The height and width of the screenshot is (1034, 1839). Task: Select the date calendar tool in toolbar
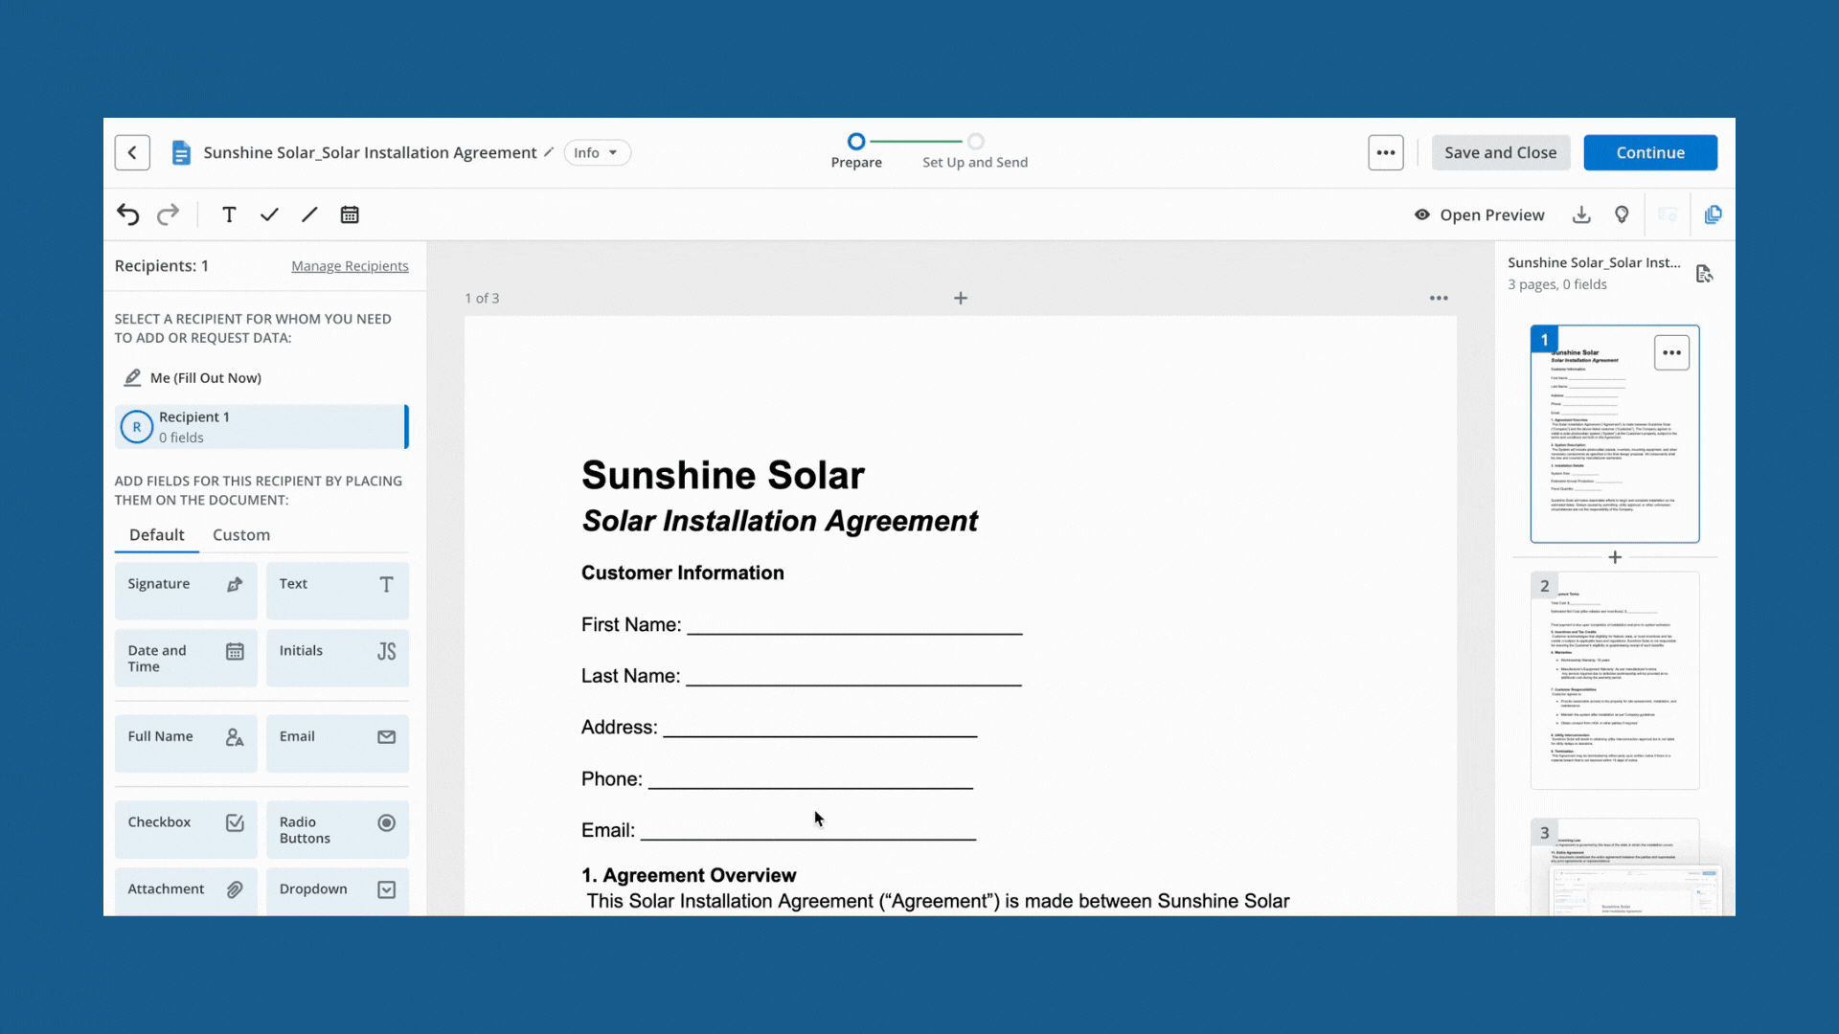(x=350, y=214)
